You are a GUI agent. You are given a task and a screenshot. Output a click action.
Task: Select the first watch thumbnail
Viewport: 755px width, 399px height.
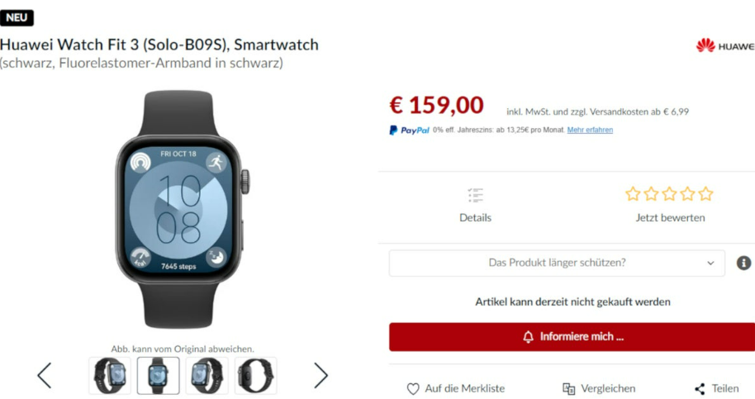(110, 375)
